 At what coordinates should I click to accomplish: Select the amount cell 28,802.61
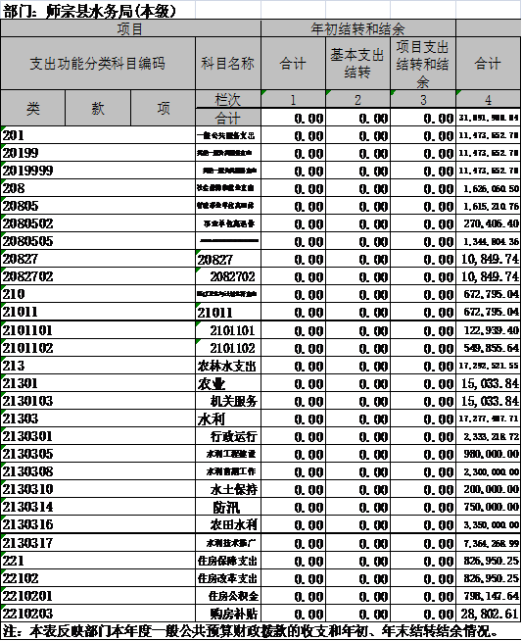pos(488,614)
